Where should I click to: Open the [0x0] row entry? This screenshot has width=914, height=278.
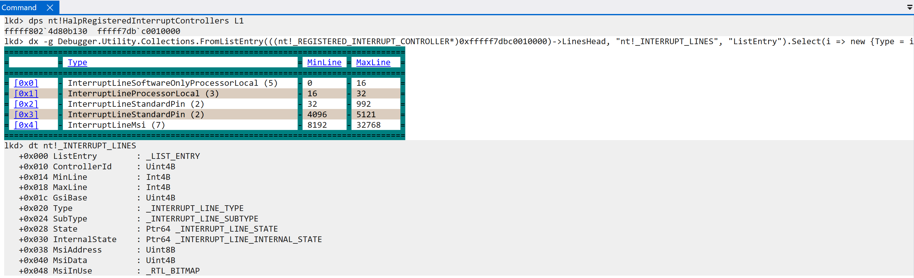26,83
